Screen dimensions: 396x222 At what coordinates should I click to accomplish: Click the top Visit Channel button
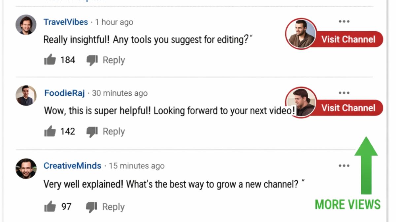pyautogui.click(x=348, y=39)
